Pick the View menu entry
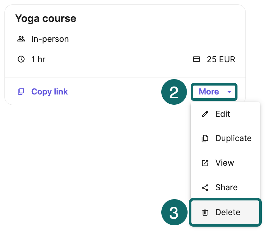 coord(225,163)
